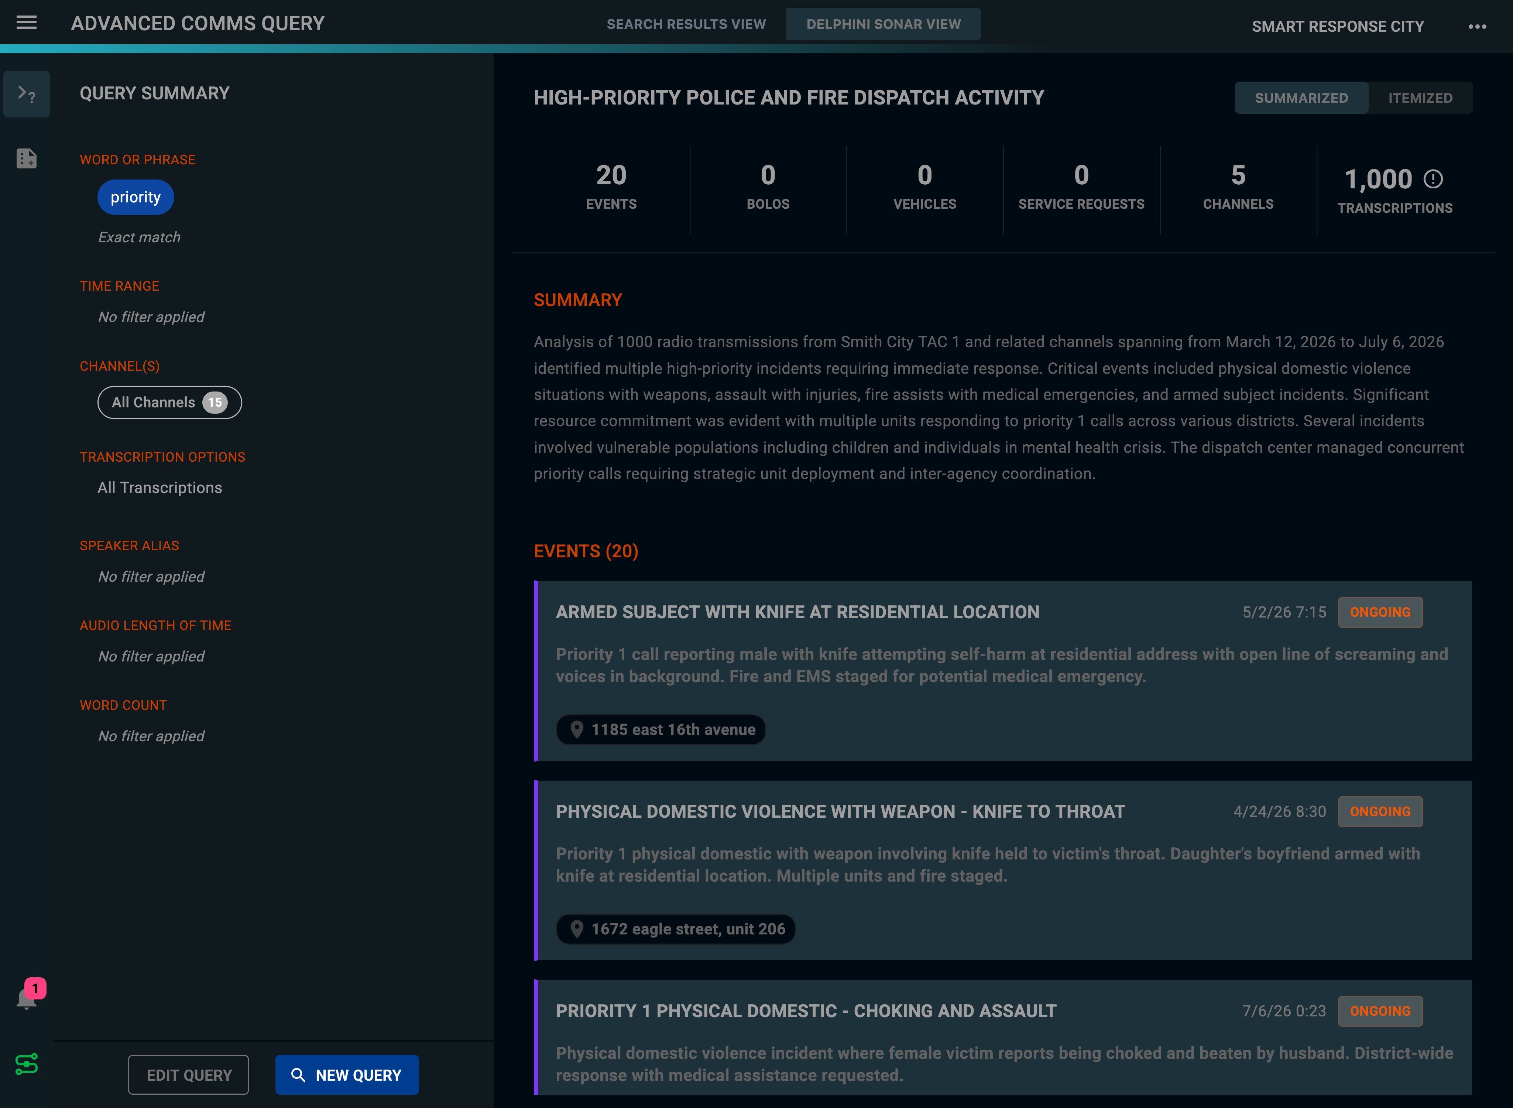
Task: Click the 1,000 Transcriptions stat
Action: click(1395, 191)
